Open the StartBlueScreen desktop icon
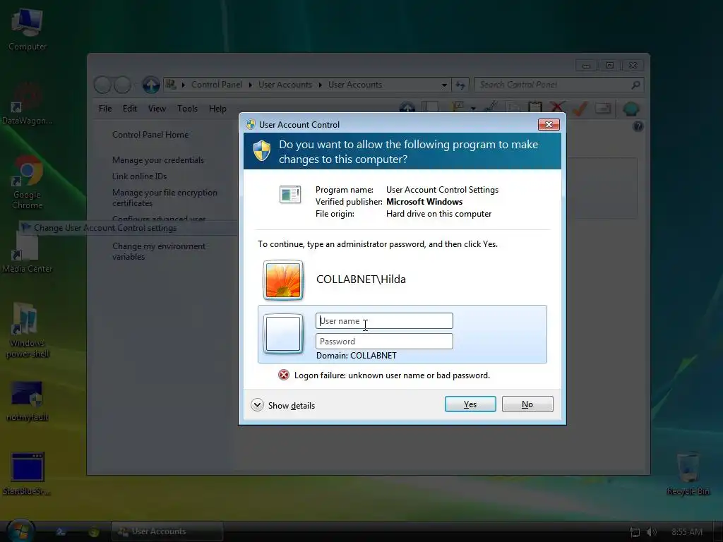Viewport: 723px width, 542px height. tap(28, 474)
